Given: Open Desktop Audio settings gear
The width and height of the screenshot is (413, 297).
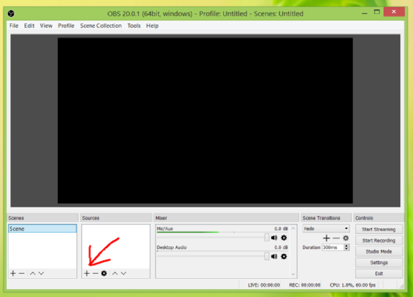Looking at the screenshot, I should pyautogui.click(x=284, y=257).
